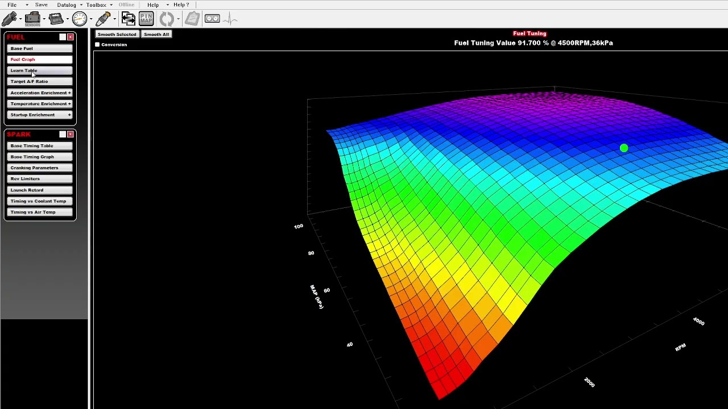Click the spark plug toolbar icon
The height and width of the screenshot is (409, 728).
[103, 19]
